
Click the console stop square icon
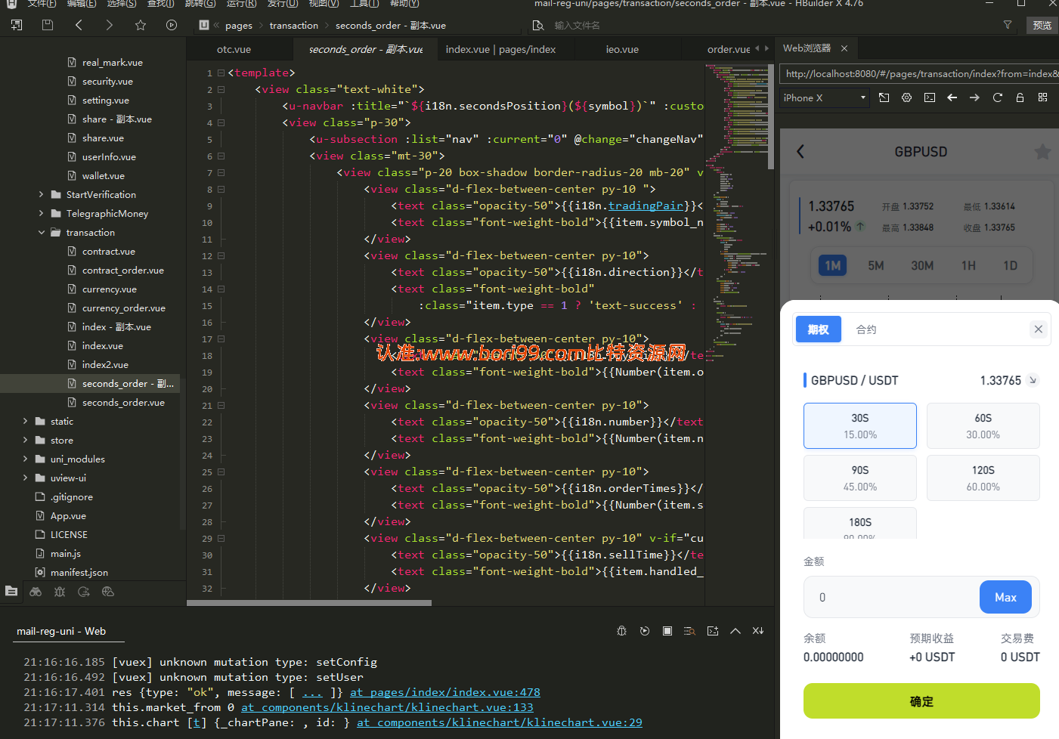pyautogui.click(x=667, y=631)
